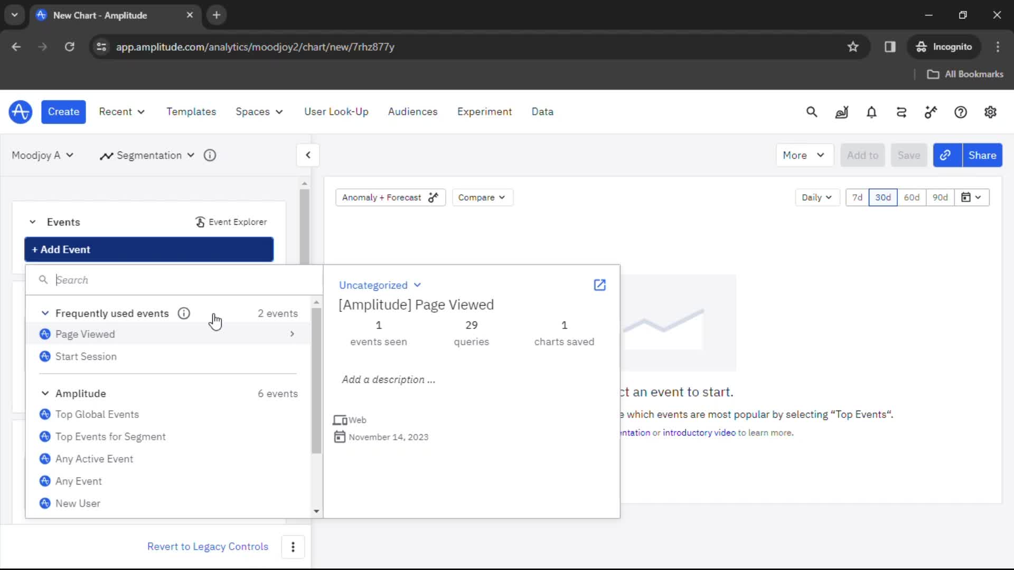Expand Page Viewed details arrow

292,334
